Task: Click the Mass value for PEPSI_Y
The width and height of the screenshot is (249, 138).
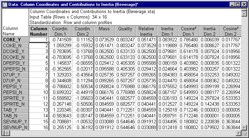Action: 104,87
